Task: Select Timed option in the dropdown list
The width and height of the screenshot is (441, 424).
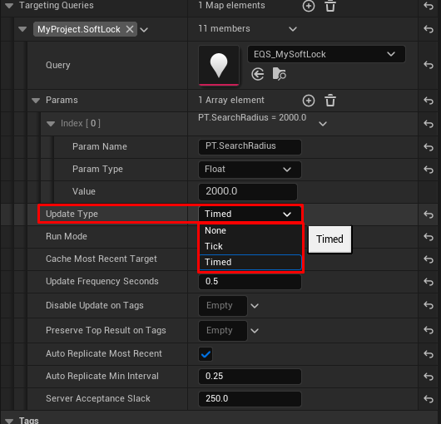Action: tap(250, 262)
